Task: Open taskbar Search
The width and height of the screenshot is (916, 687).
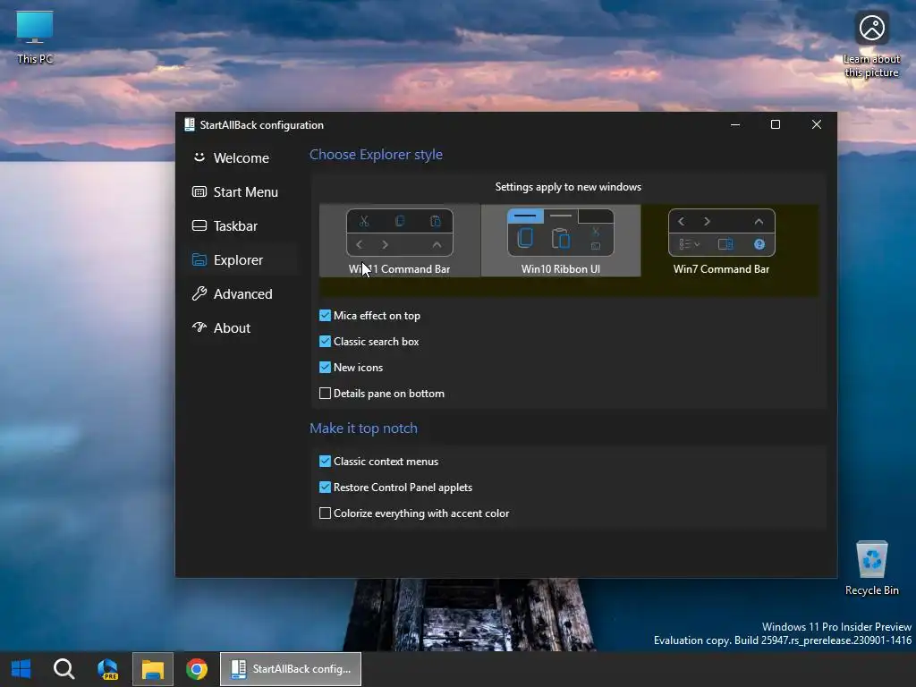Action: [64, 669]
